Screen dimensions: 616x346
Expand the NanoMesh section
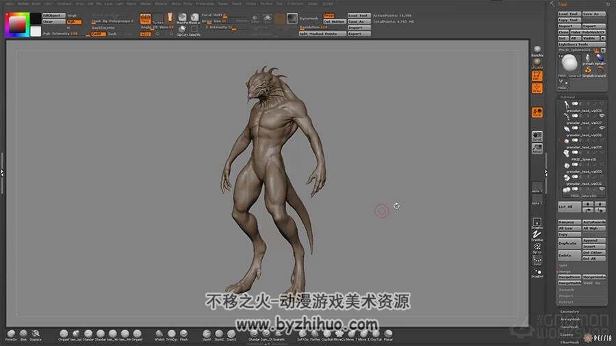point(569,327)
